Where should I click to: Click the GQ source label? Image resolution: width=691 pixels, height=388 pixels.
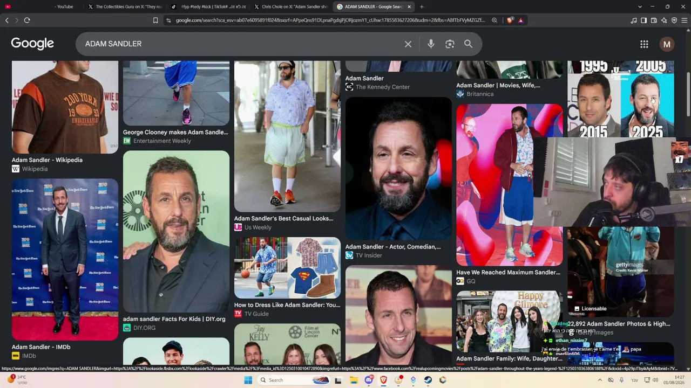[471, 281]
